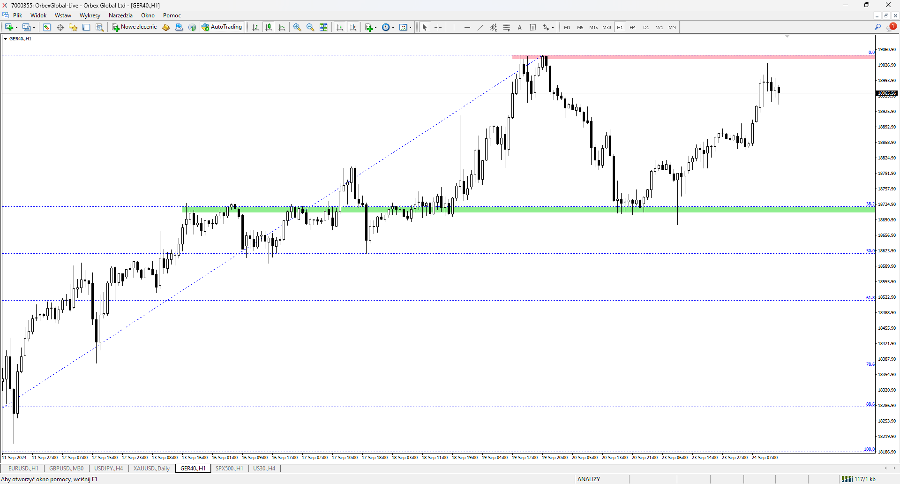Expand the Indicators dropdown arrow
The width and height of the screenshot is (900, 484).
click(x=376, y=27)
